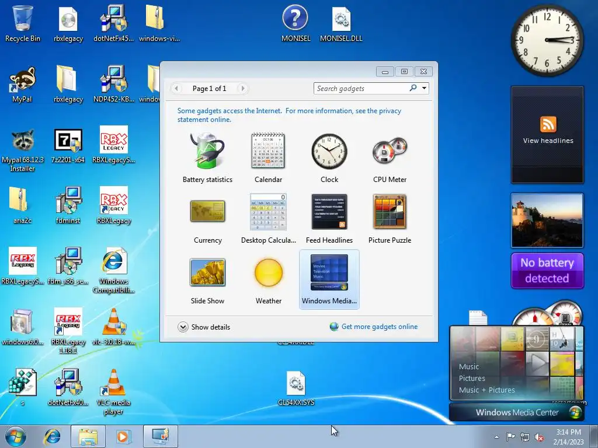Open Windows Media Player from taskbar
Image resolution: width=598 pixels, height=448 pixels.
tap(124, 436)
